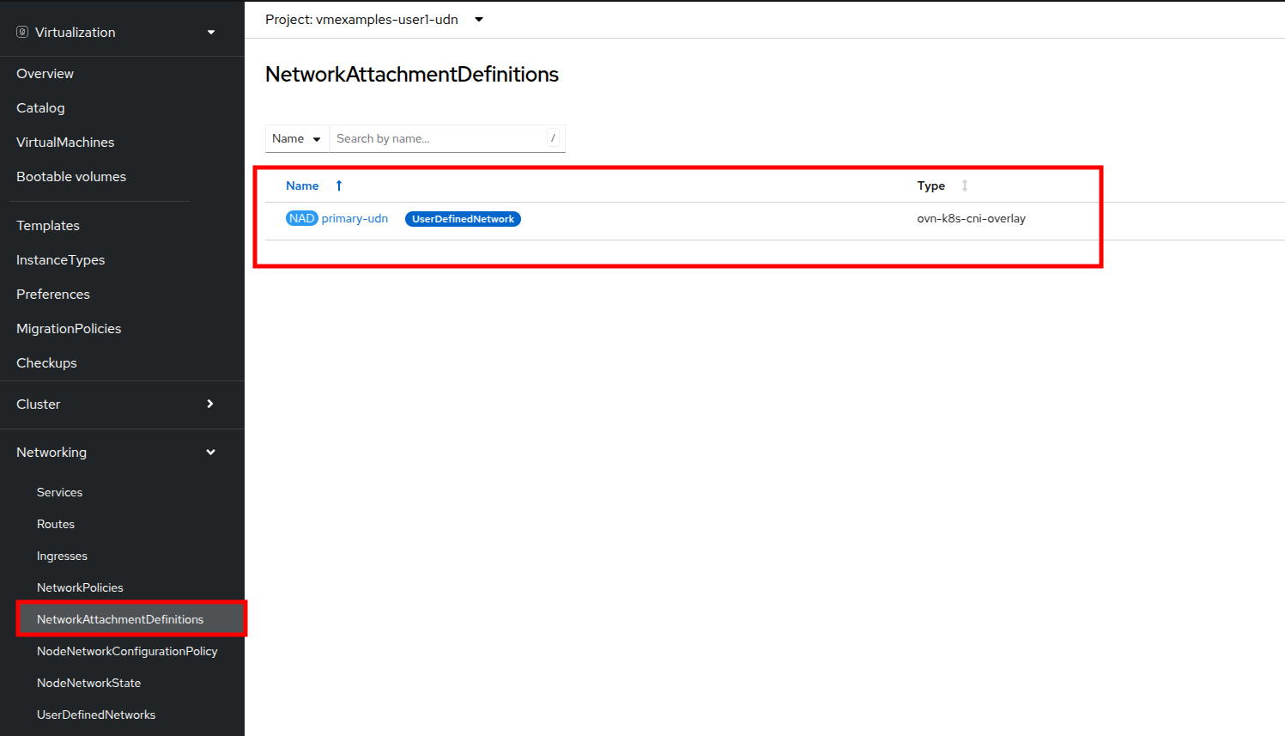Open the Virtualization perspective switcher dropdown

tap(211, 33)
